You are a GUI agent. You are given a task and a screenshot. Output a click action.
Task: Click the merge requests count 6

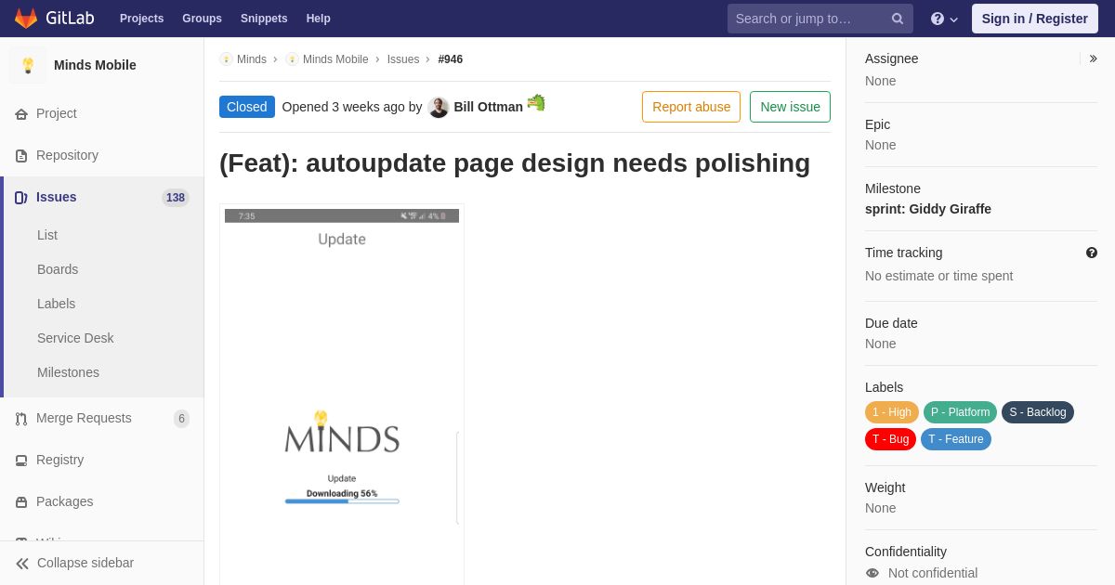point(181,419)
